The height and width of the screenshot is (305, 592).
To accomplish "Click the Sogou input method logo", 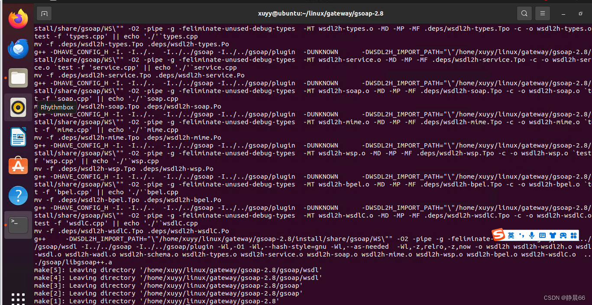I will tap(498, 235).
